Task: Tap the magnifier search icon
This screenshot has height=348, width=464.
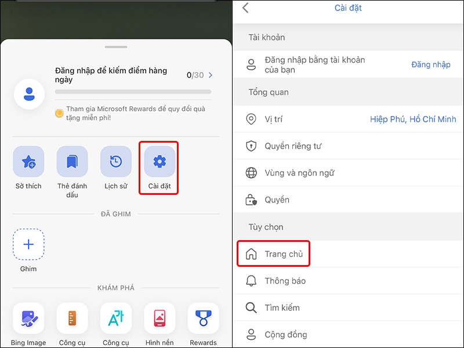Action: (x=251, y=308)
